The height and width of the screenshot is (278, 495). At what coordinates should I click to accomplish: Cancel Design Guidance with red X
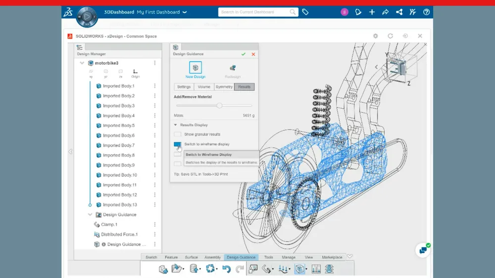pos(253,54)
